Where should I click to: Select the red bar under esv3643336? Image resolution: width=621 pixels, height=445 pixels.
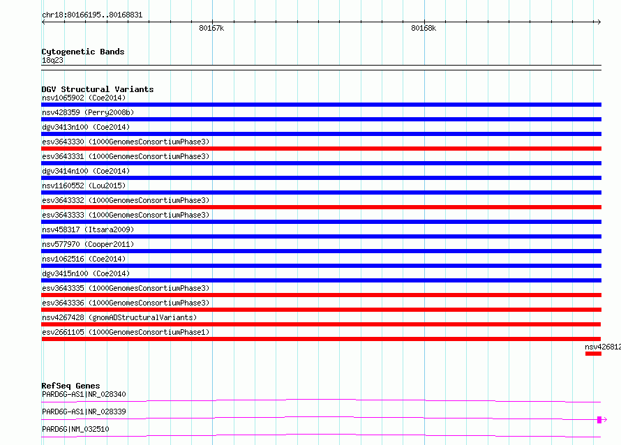tap(321, 310)
